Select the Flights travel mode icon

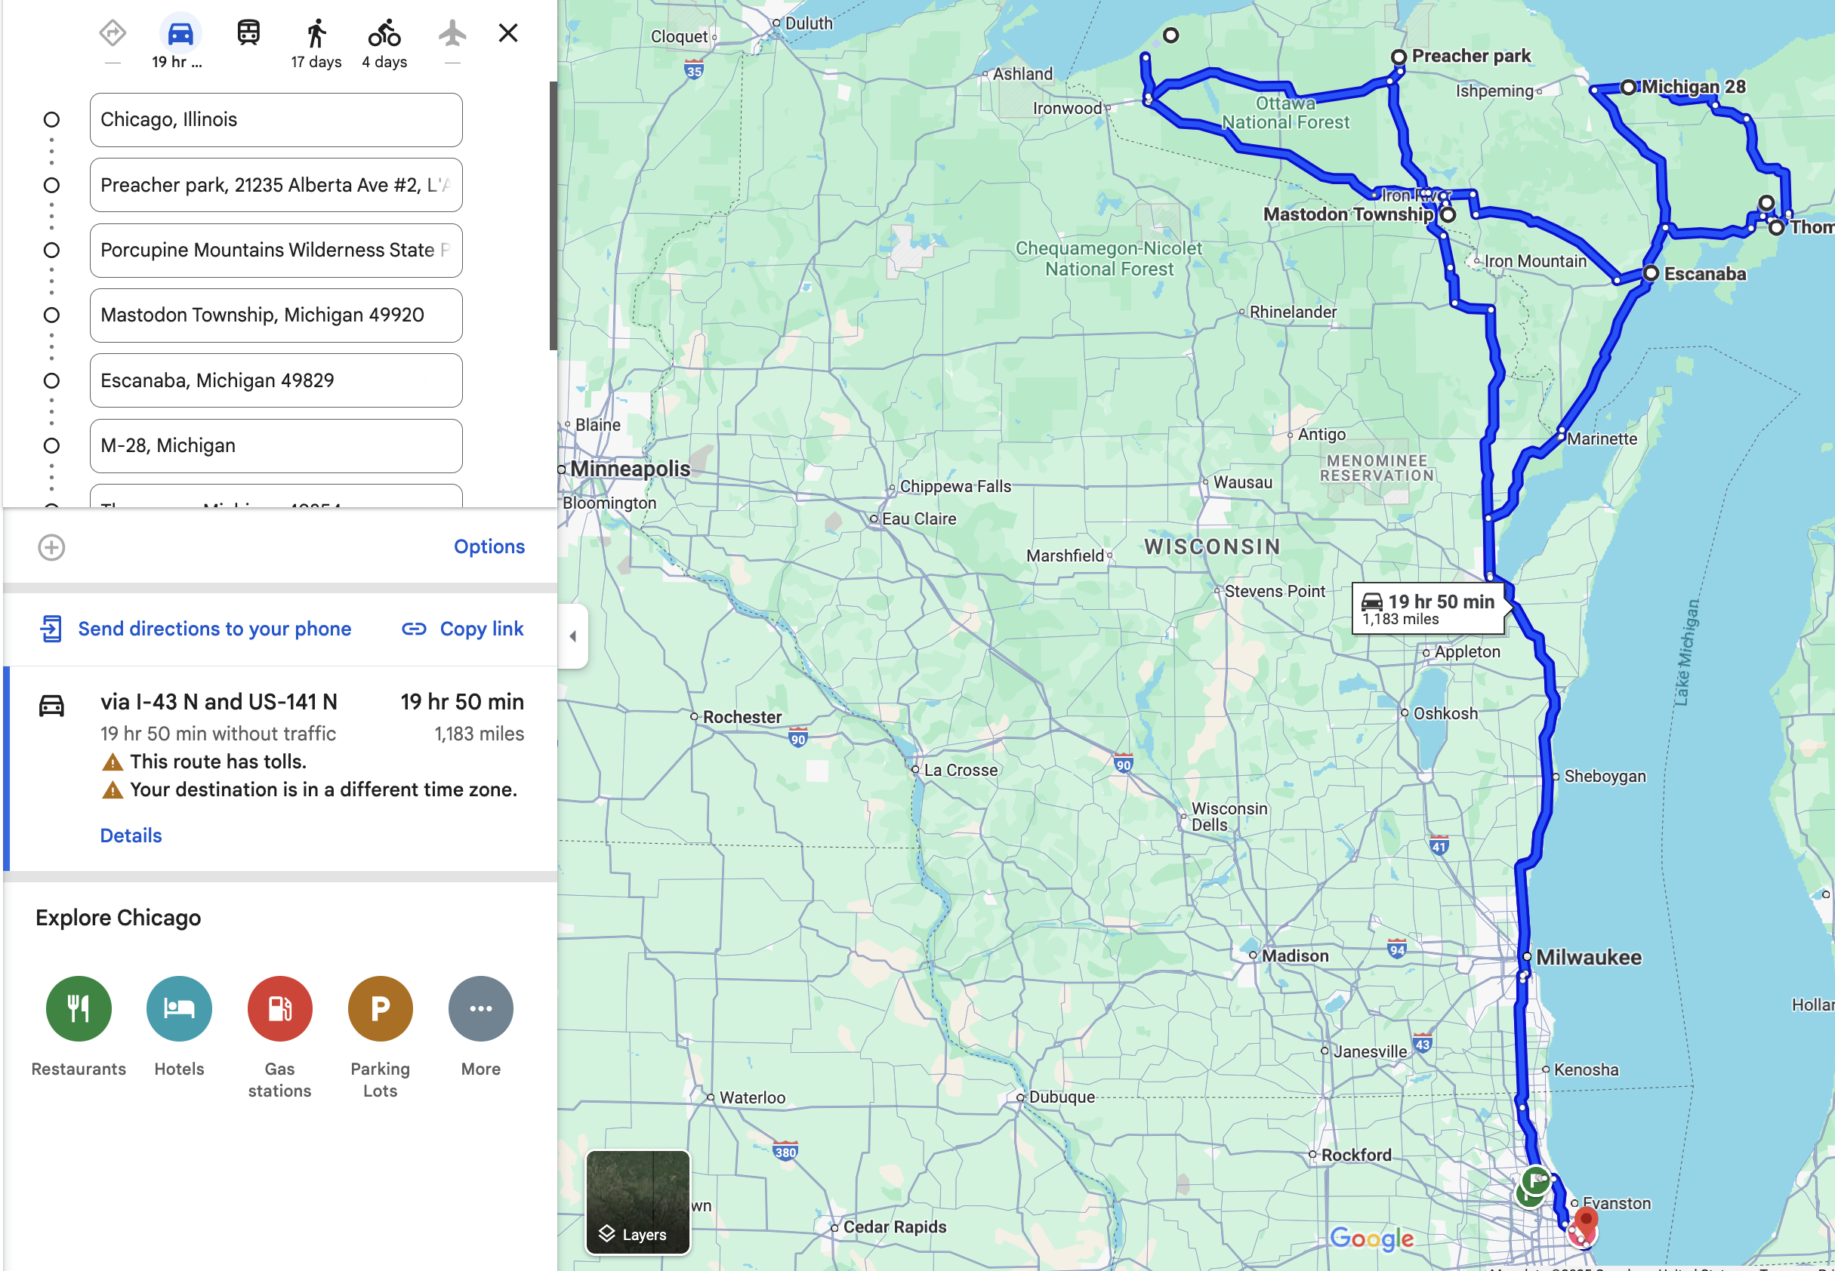click(452, 33)
